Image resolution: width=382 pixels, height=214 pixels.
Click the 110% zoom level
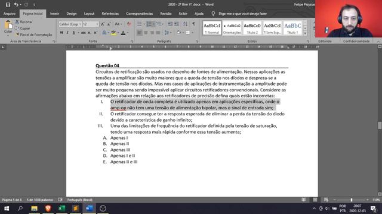click(x=376, y=200)
